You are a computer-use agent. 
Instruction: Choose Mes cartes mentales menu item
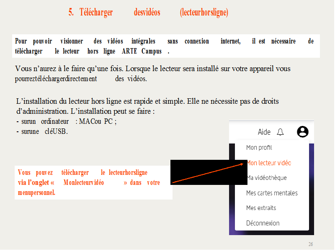pos(272,193)
